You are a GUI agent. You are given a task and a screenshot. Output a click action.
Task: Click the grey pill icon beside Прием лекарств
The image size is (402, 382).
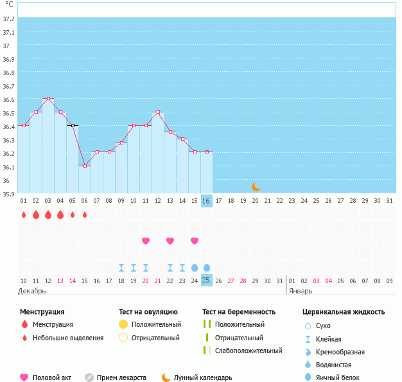[89, 378]
